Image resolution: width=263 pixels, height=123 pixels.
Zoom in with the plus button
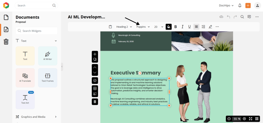(x=245, y=119)
